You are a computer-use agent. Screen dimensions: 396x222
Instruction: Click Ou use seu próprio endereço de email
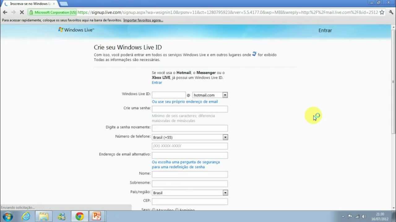(185, 102)
